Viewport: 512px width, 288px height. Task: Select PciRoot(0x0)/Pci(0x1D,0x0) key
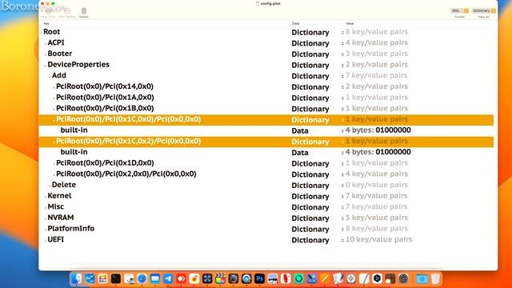click(105, 162)
